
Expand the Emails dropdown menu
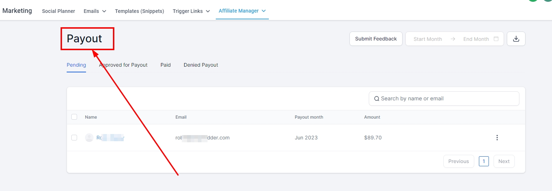95,11
